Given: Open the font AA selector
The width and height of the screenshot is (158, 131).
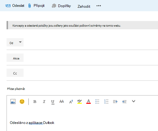Looking at the screenshot, I should [x=62, y=101].
